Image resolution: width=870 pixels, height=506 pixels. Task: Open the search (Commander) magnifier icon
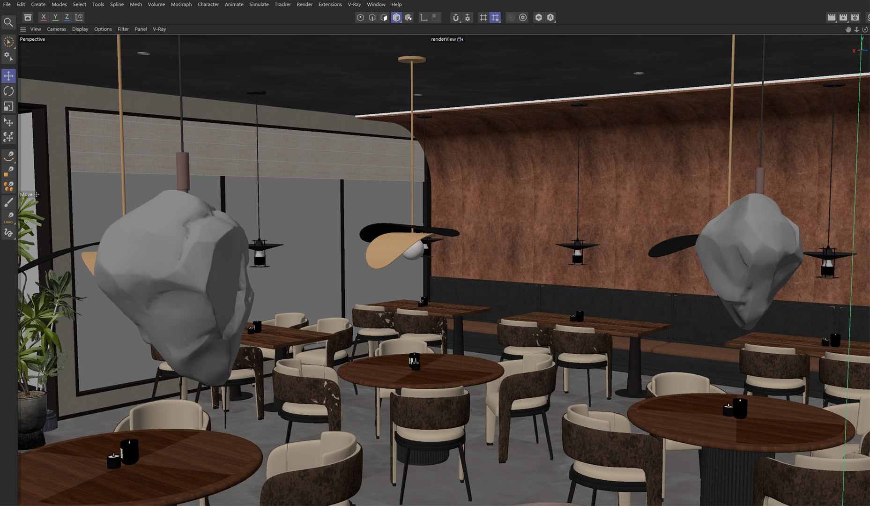[8, 22]
